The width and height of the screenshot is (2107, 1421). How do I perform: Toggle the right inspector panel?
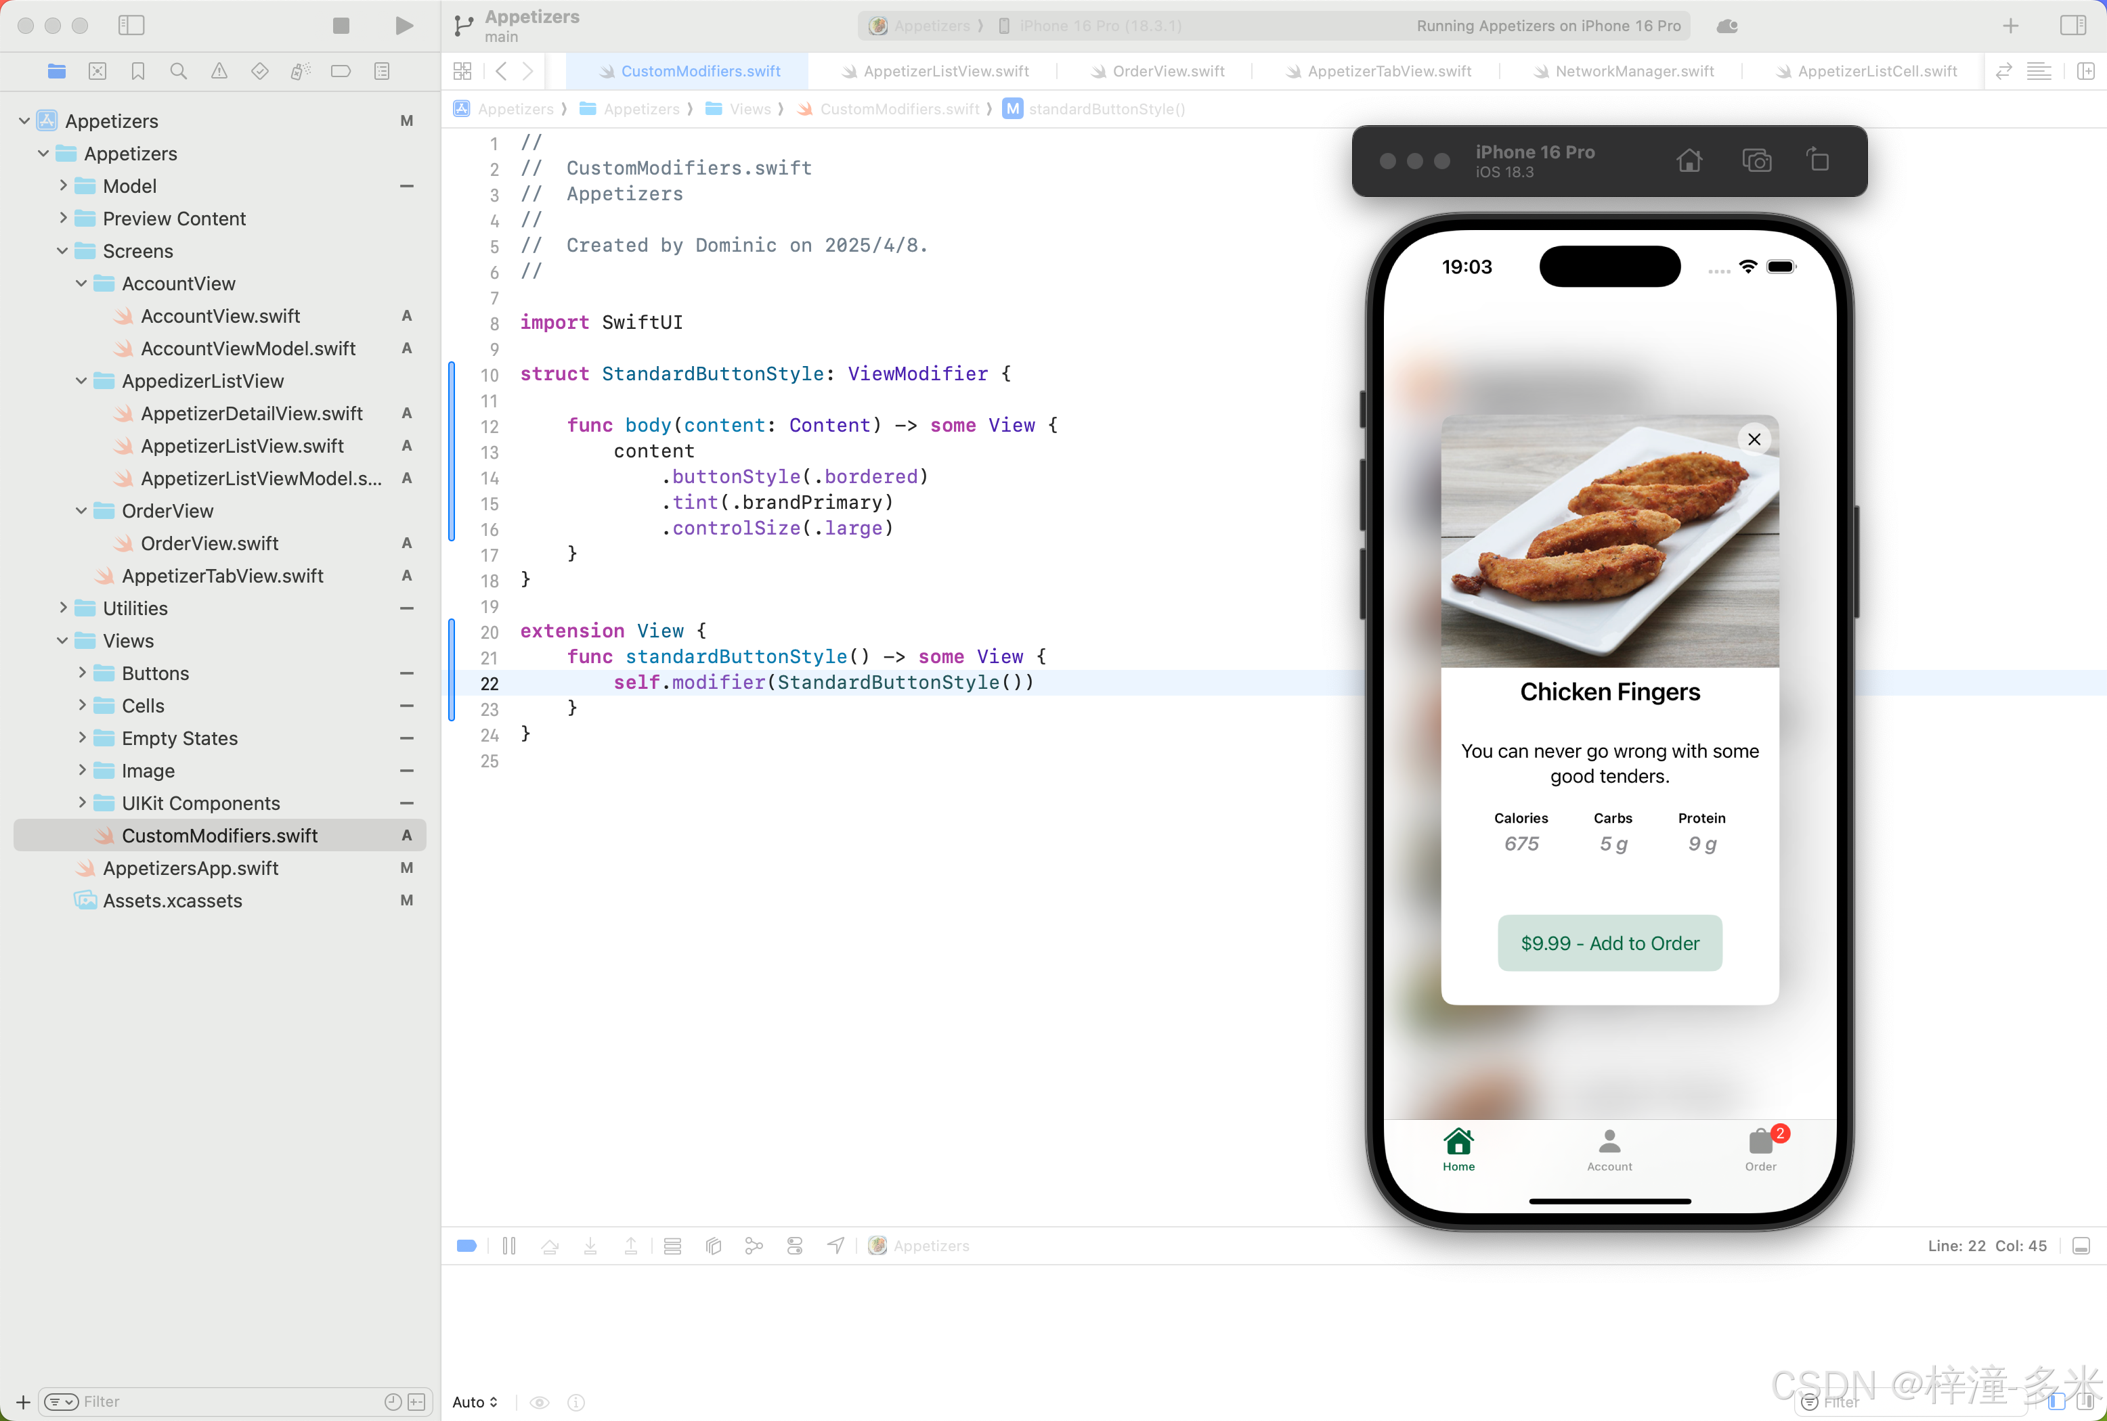click(2072, 26)
